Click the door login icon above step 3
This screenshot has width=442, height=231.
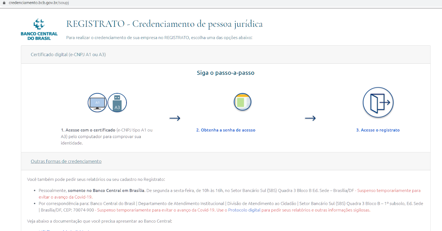378,102
